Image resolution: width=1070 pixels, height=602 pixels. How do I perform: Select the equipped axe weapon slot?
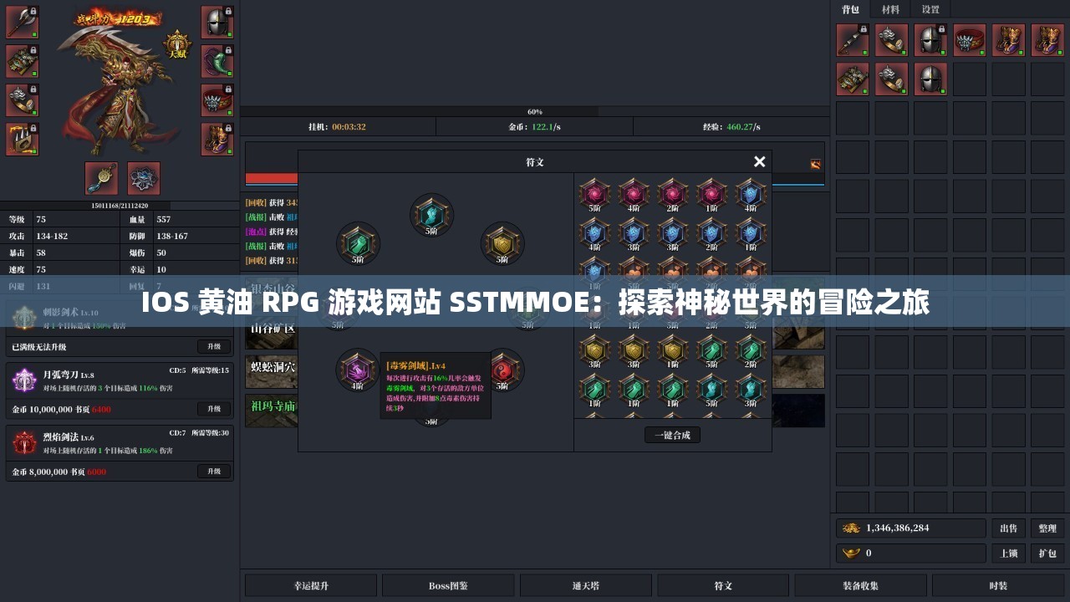pyautogui.click(x=23, y=22)
